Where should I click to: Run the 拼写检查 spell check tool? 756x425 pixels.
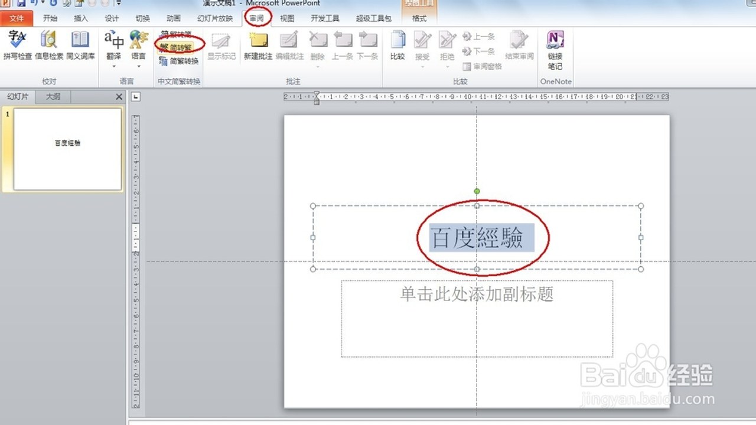(x=17, y=47)
